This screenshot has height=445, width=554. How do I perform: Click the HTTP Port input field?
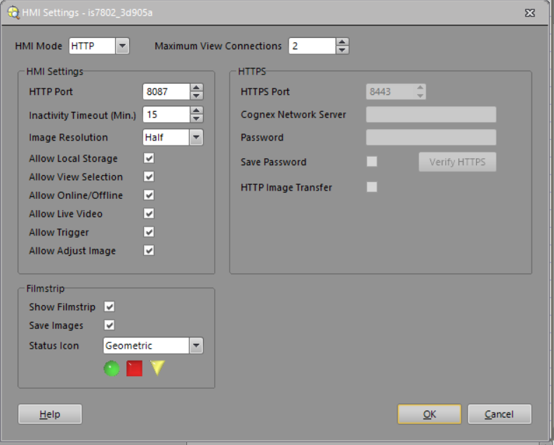(166, 91)
